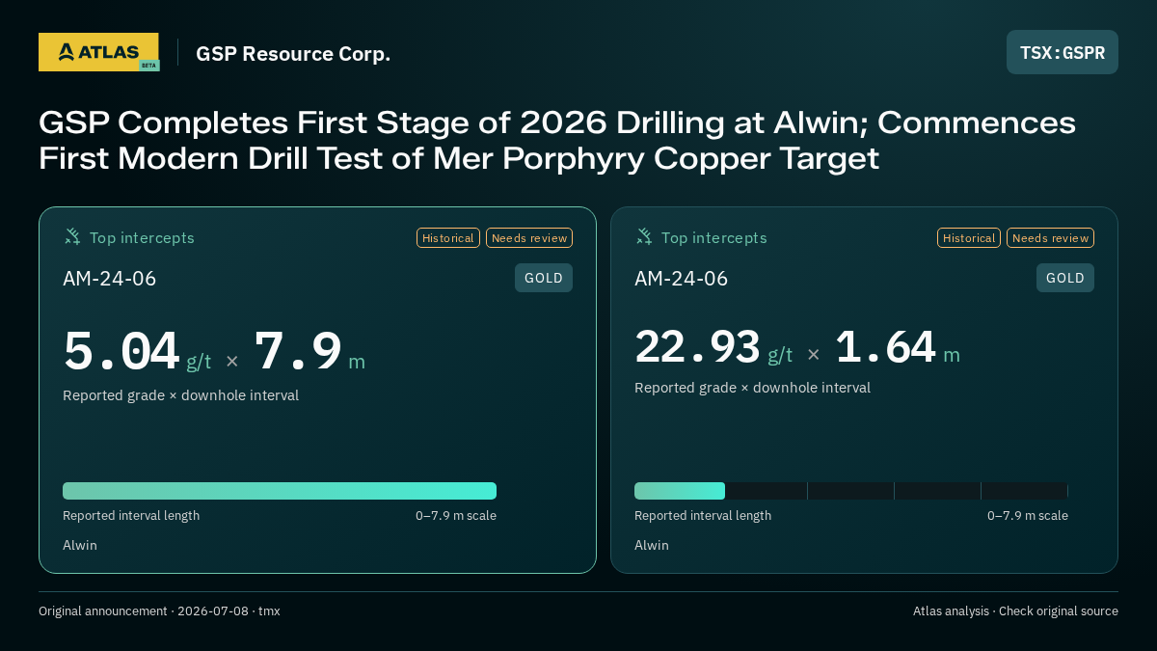Click Reported grade × downhole interval under 22.93 g/t
The height and width of the screenshot is (651, 1157).
click(753, 388)
